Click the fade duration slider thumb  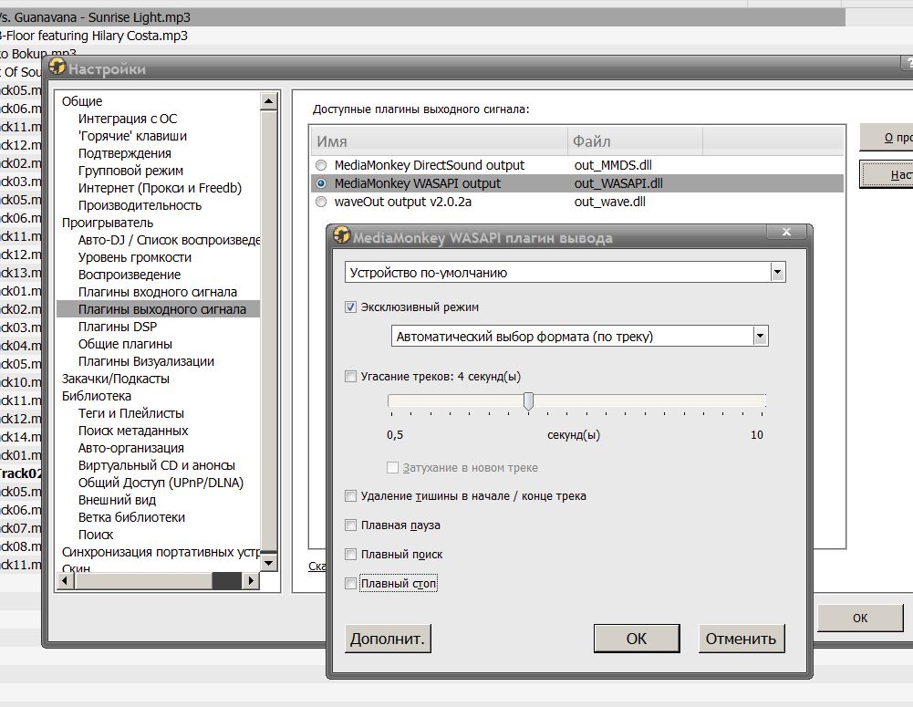[528, 400]
